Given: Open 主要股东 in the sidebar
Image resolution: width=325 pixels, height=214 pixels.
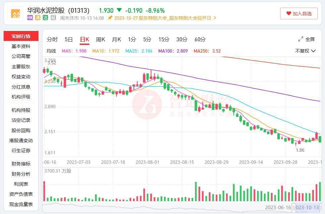Looking at the screenshot, I should [21, 67].
